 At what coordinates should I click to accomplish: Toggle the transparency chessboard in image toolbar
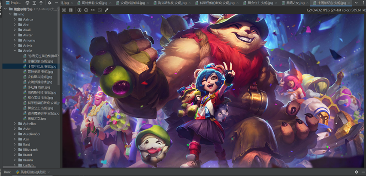point(64,10)
